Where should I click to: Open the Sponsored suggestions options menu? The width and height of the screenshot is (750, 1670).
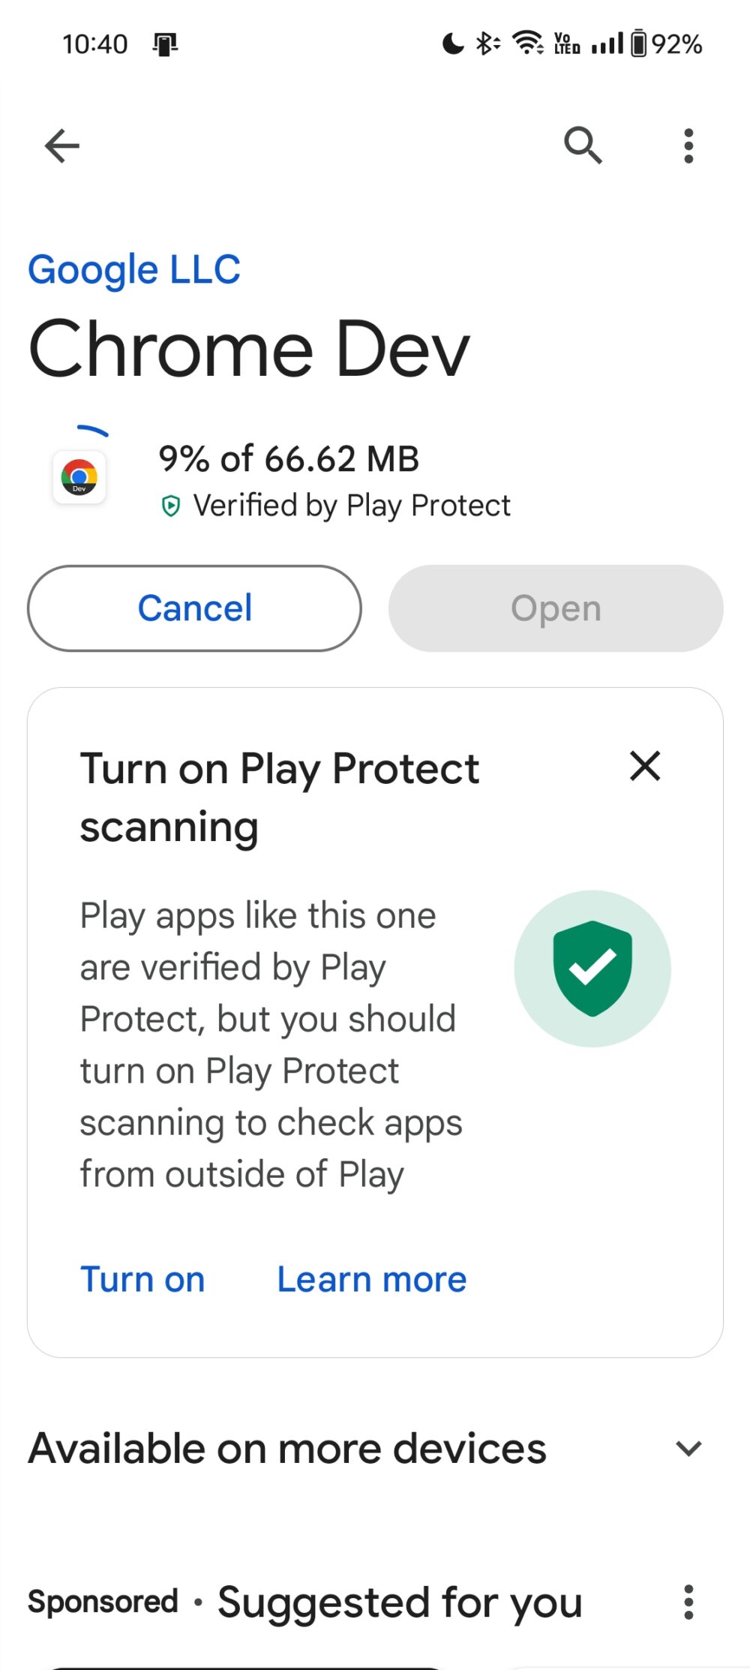coord(688,1602)
